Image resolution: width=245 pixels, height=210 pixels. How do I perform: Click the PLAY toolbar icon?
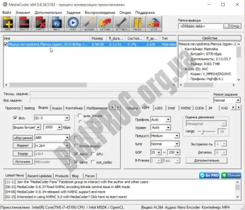pyautogui.click(x=73, y=24)
